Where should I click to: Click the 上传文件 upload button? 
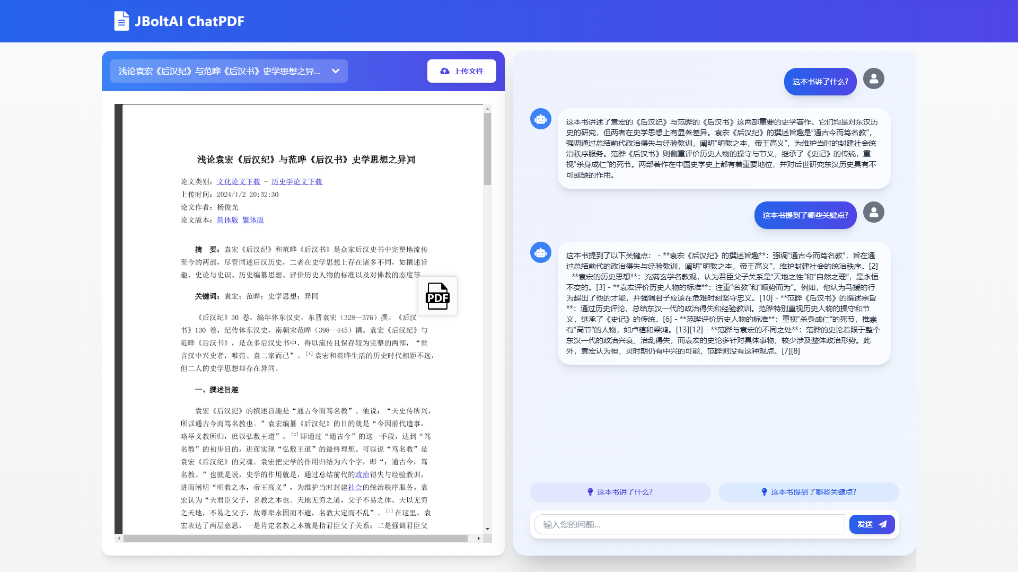pyautogui.click(x=462, y=71)
